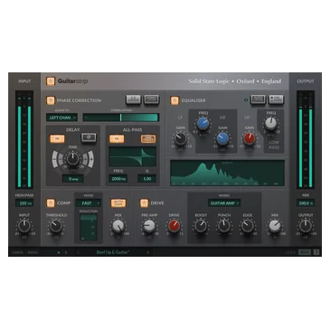Click the Comp Mix knob
Viewport: 330px width, 330px height.
[118, 226]
